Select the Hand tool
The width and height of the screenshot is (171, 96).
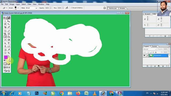pos(5,53)
